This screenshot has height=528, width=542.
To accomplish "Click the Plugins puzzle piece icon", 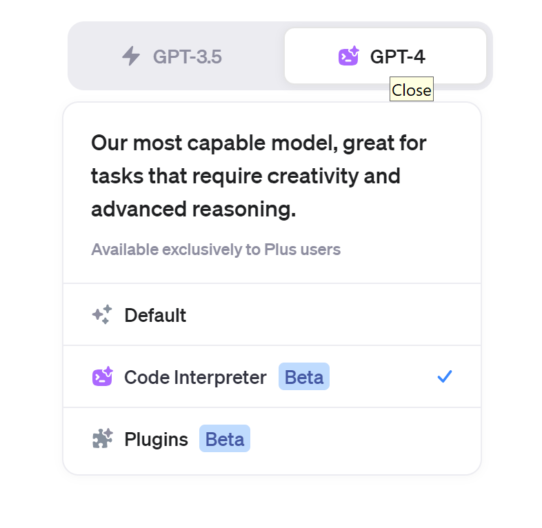I will tap(102, 439).
